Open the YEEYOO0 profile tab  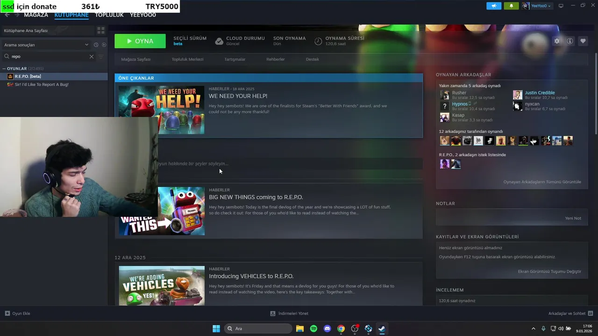(143, 15)
